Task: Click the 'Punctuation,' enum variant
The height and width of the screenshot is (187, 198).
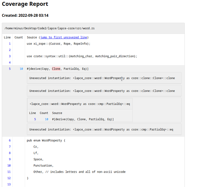Action: click(x=44, y=166)
